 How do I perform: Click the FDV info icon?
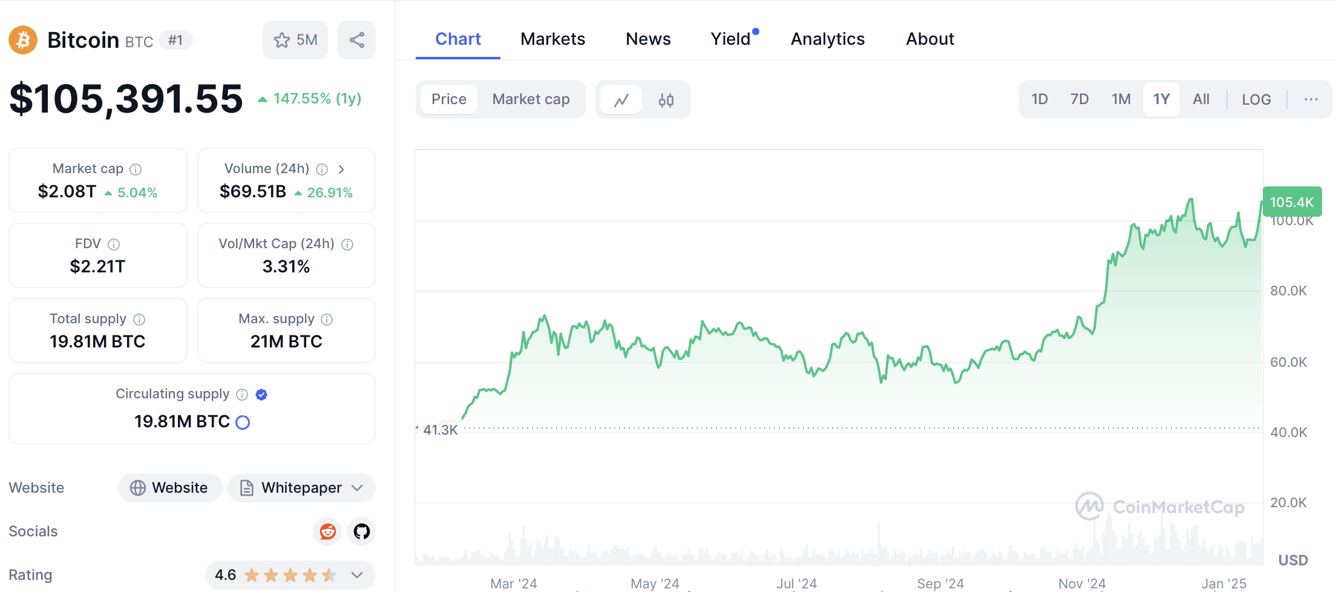pos(114,245)
